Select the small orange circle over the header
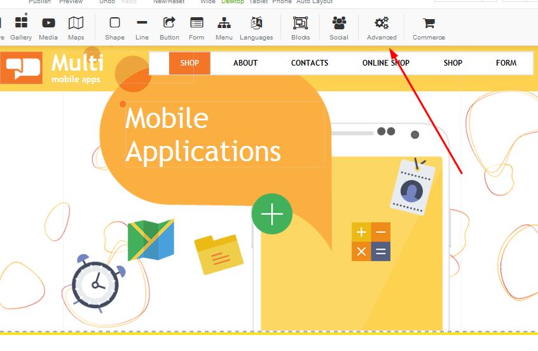 pyautogui.click(x=133, y=74)
